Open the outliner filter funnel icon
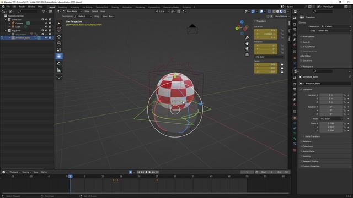 44,12
